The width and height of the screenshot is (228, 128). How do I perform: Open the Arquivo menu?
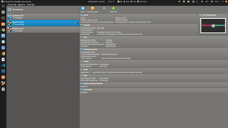(x=12, y=5)
